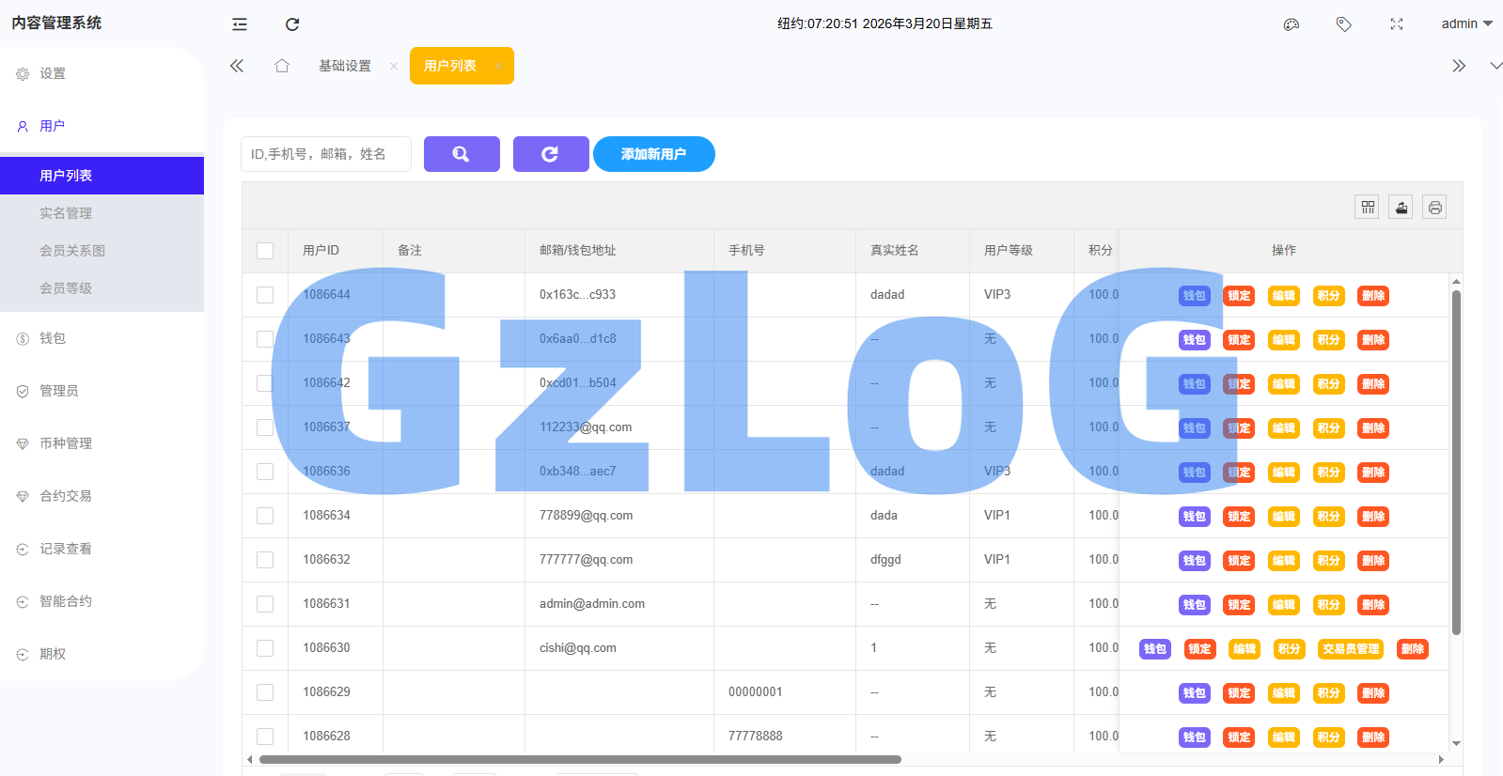Click the home tab icon
This screenshot has width=1503, height=776.
click(x=282, y=66)
